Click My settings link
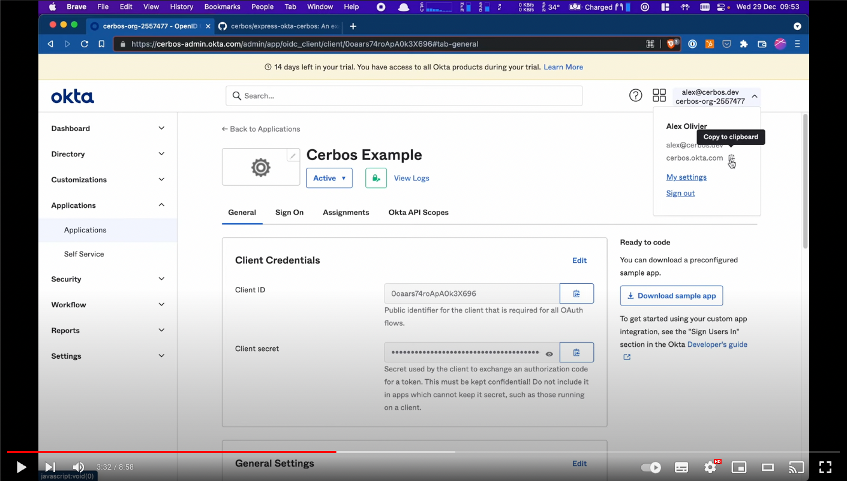Viewport: 847px width, 481px height. click(x=686, y=177)
